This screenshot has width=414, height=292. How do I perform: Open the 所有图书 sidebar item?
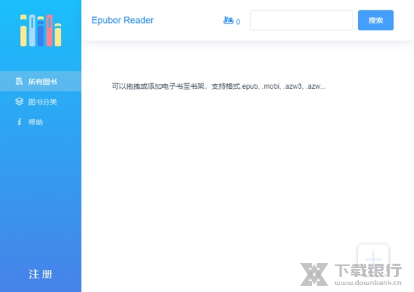tap(41, 81)
